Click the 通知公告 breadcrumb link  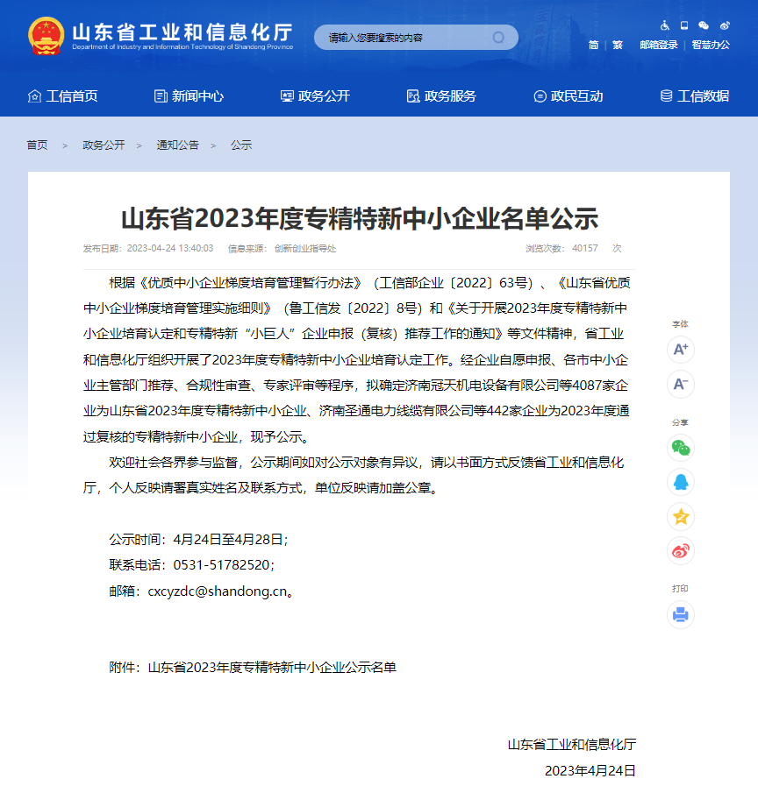(178, 145)
